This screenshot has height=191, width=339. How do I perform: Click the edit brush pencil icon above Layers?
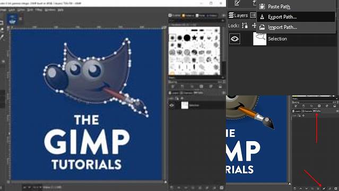coord(237,3)
